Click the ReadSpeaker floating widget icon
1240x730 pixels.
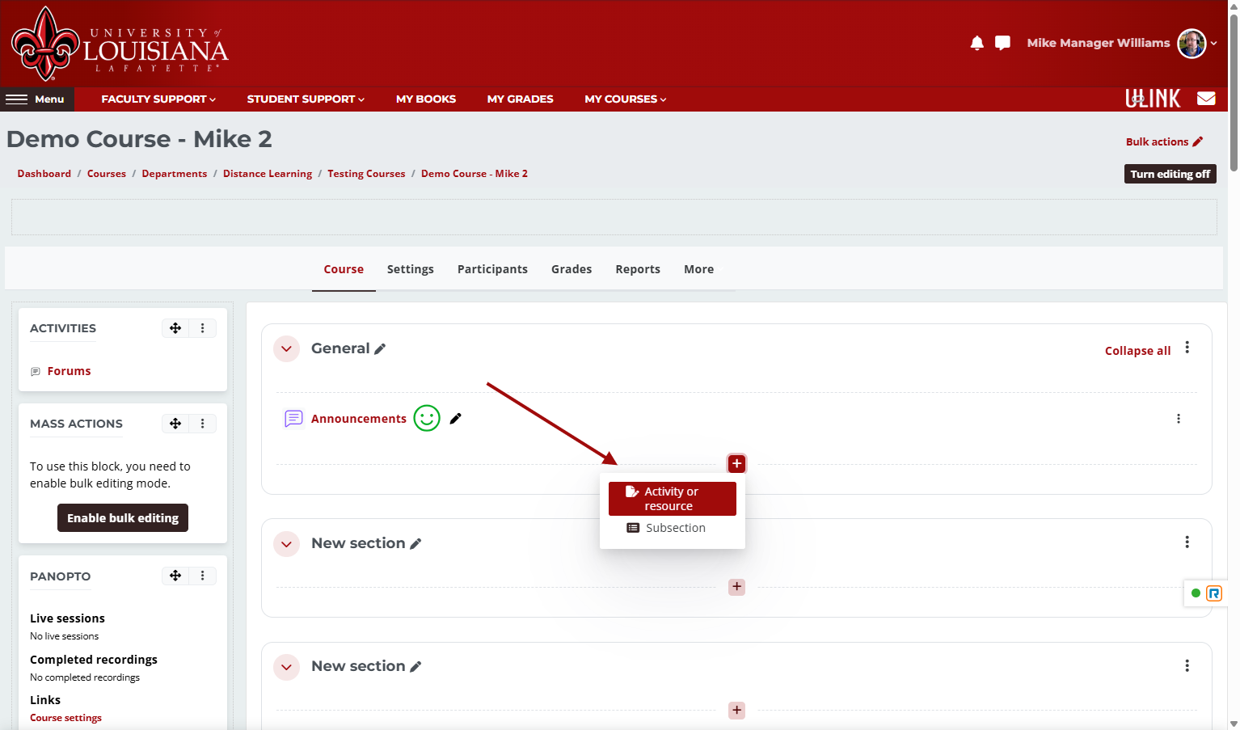coord(1214,593)
